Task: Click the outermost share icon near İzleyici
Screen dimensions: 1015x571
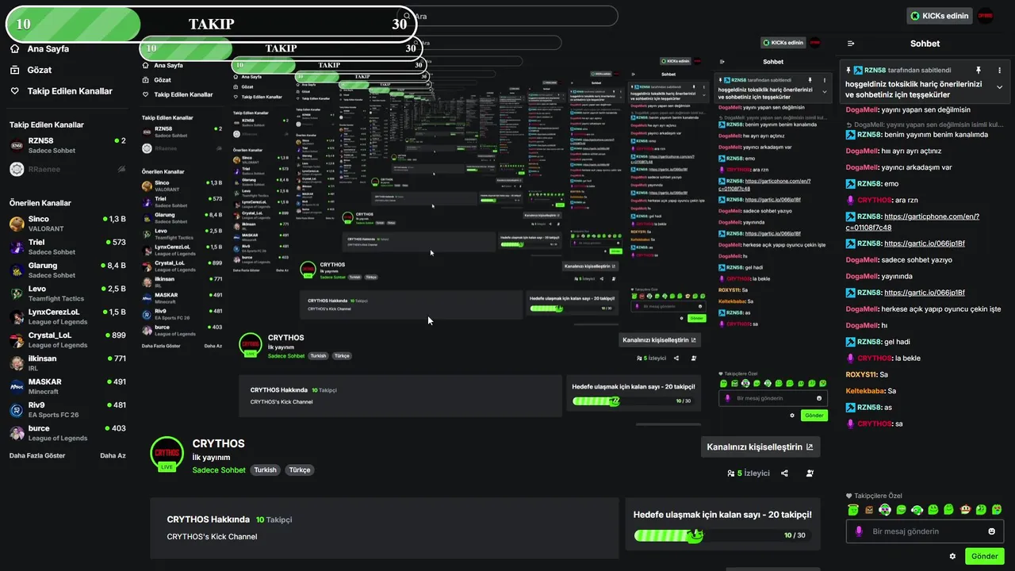Action: [784, 473]
